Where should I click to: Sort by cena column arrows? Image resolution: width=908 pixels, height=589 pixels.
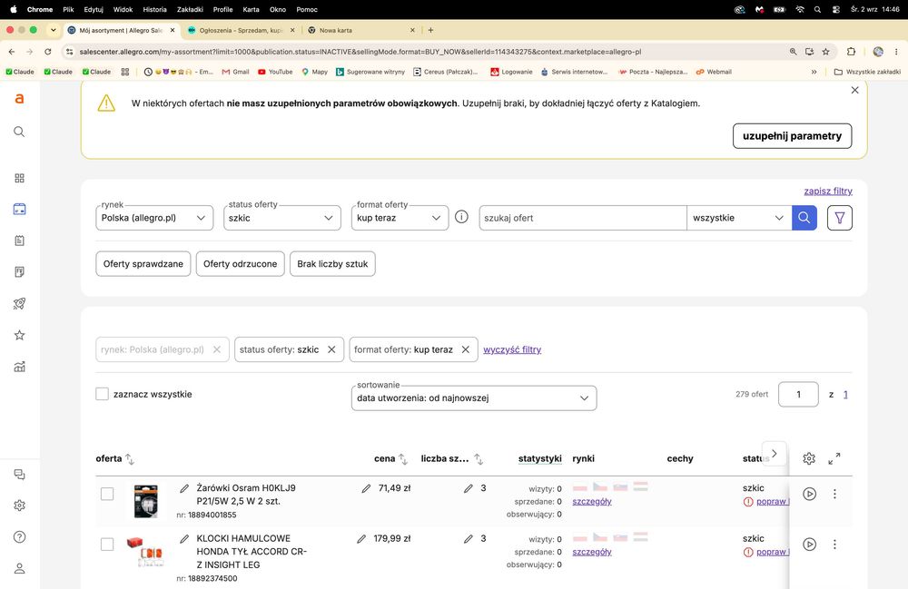[x=403, y=459]
